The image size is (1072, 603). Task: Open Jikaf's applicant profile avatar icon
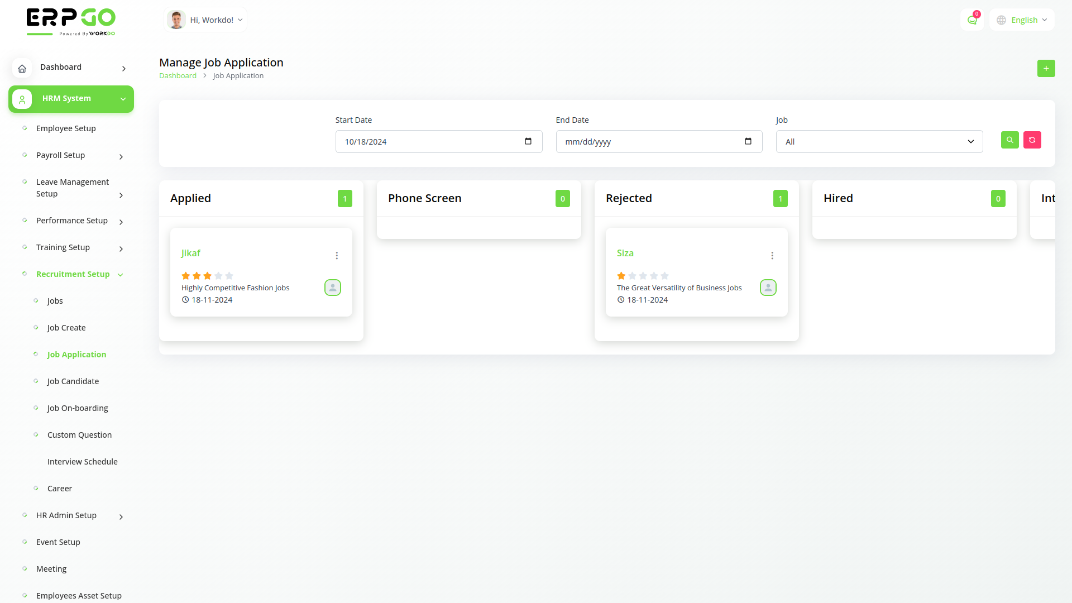coord(332,288)
